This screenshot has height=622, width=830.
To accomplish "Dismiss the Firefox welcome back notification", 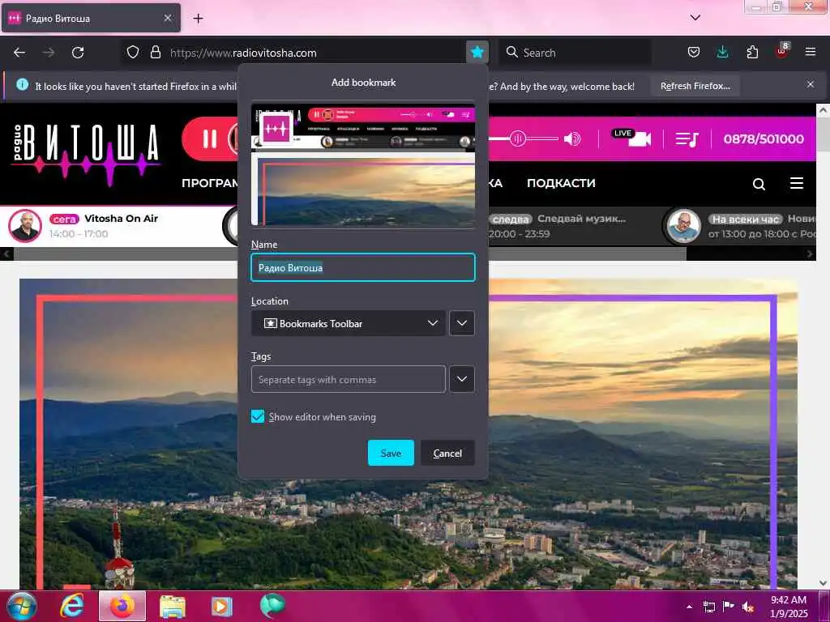I will click(x=811, y=84).
